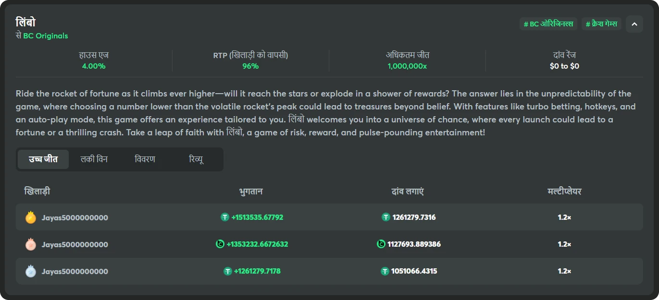Click the +1353232.6672632 payout amount
This screenshot has width=659, height=300.
pyautogui.click(x=257, y=244)
